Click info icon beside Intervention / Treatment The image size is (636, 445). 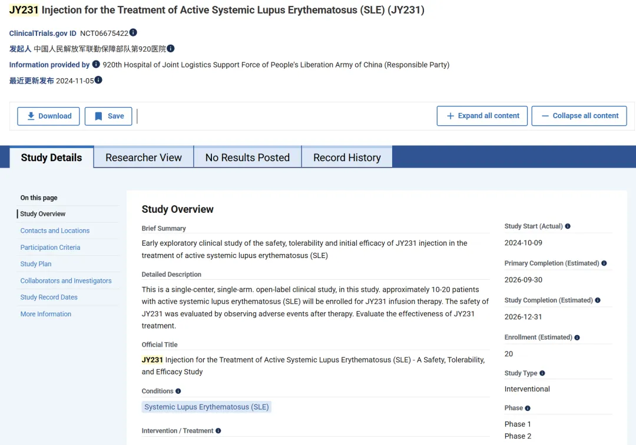click(x=218, y=431)
